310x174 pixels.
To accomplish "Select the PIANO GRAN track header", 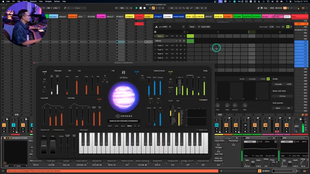I will point(179,16).
